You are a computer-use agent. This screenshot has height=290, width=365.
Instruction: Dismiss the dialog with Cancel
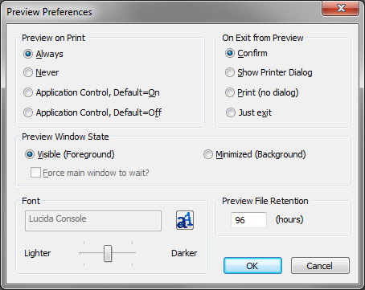point(320,266)
